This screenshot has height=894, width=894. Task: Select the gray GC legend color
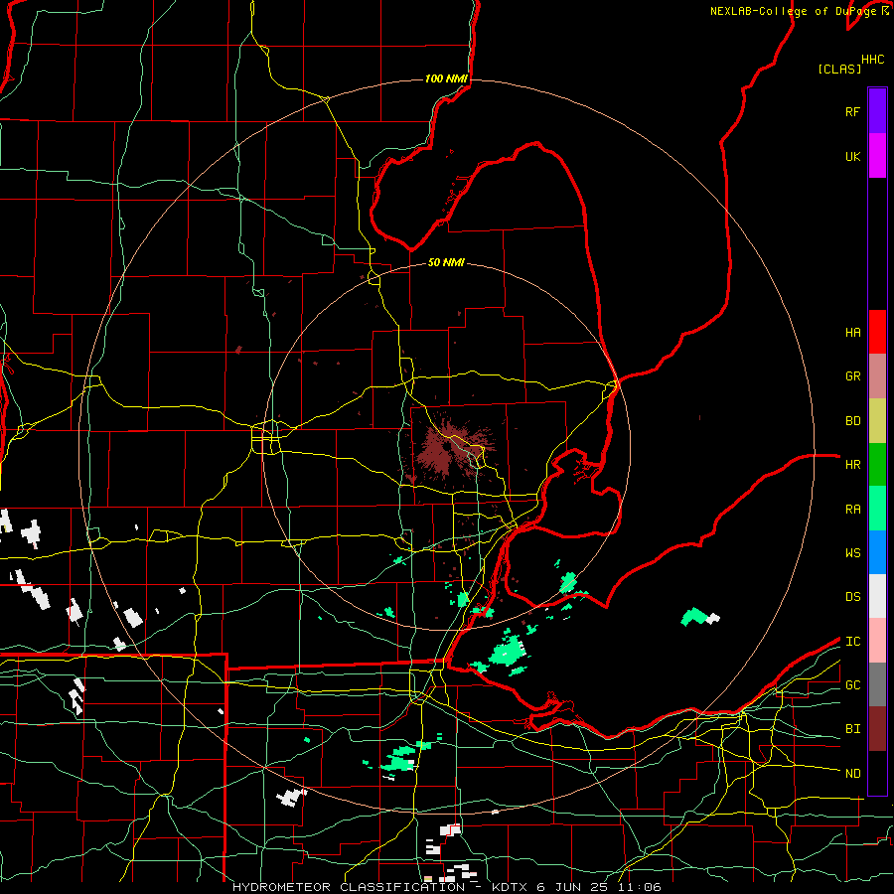pos(877,684)
